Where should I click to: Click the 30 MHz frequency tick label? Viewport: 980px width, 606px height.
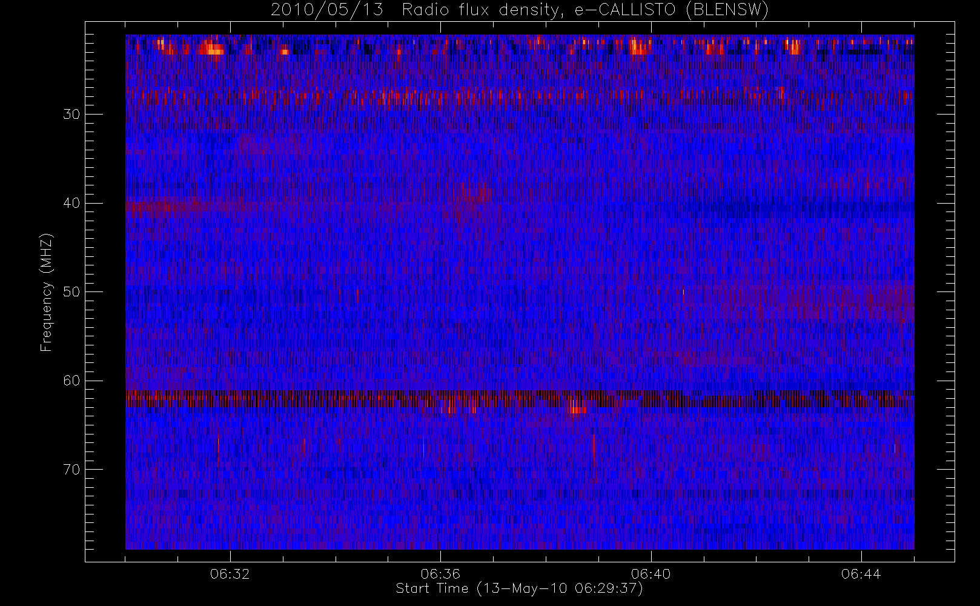(x=71, y=115)
